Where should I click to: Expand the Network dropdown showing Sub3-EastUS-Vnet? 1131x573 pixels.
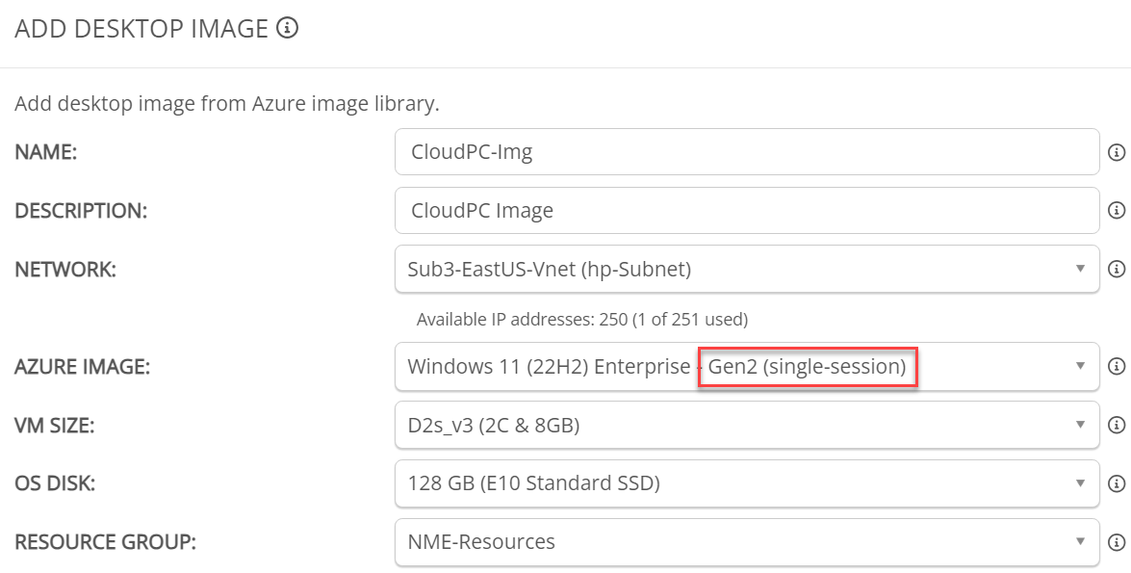pos(747,270)
